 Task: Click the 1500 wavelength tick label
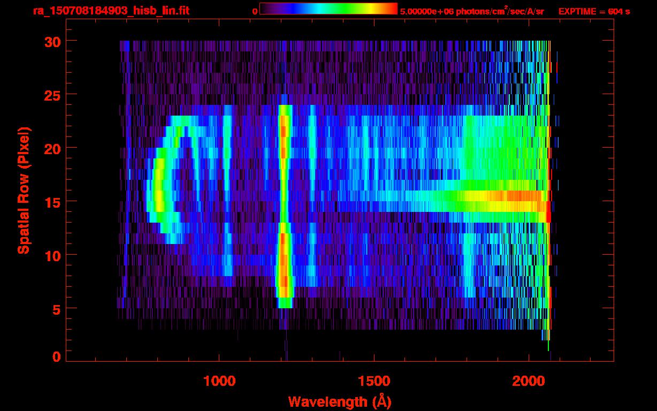[373, 381]
